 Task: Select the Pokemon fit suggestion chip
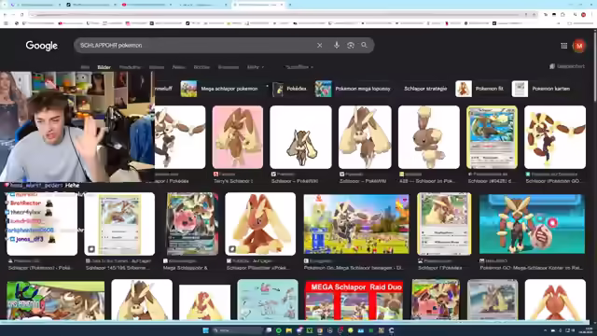click(x=479, y=89)
